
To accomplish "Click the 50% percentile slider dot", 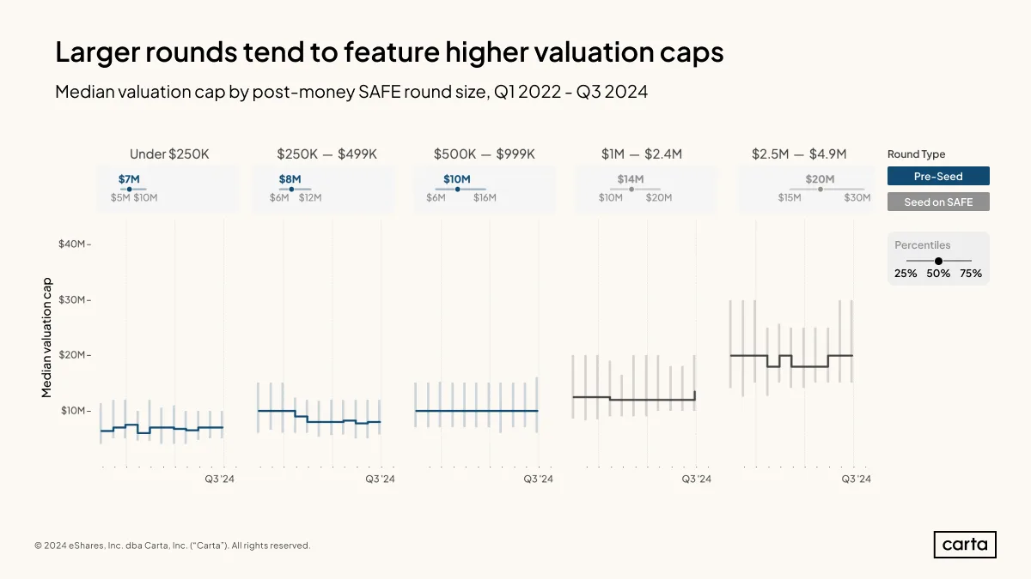I will click(x=938, y=261).
